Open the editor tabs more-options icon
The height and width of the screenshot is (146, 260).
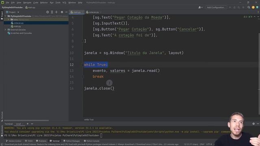pyautogui.click(x=258, y=12)
